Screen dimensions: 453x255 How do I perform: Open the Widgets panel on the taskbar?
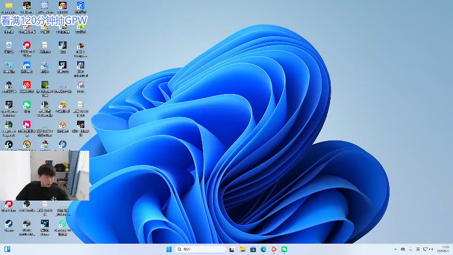[7, 249]
